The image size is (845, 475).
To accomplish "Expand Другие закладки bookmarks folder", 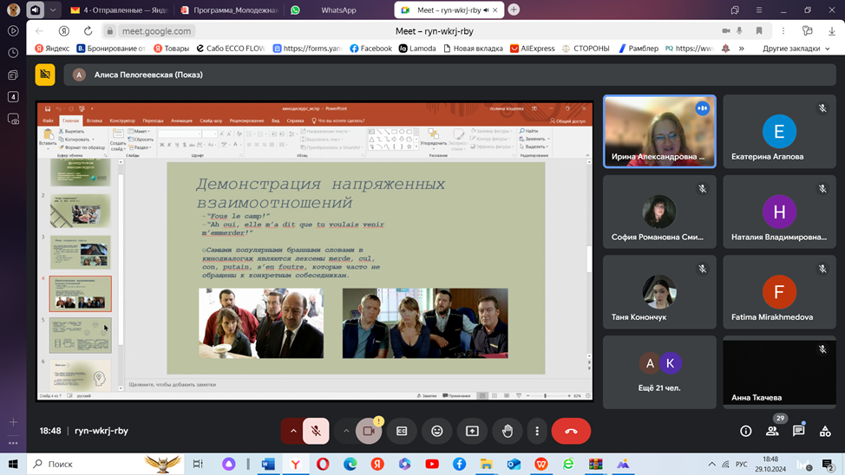I will (x=796, y=49).
